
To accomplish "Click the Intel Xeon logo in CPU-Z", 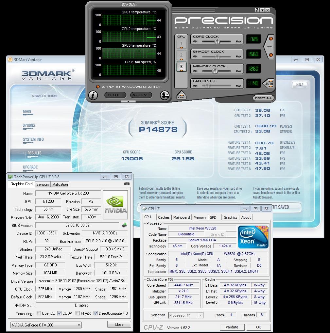I will [253, 237].
